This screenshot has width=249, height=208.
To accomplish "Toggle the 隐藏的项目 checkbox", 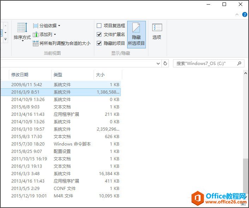I will click(x=99, y=43).
